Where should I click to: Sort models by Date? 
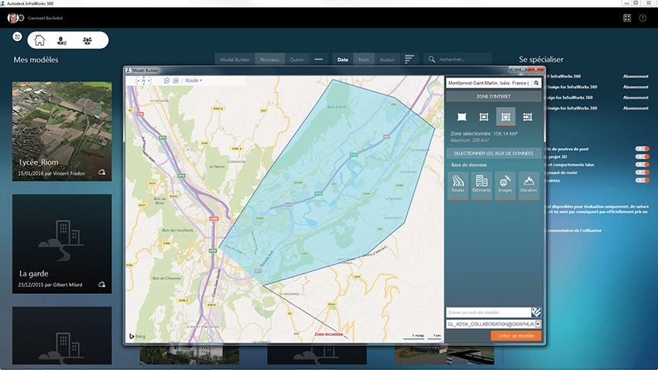click(343, 60)
